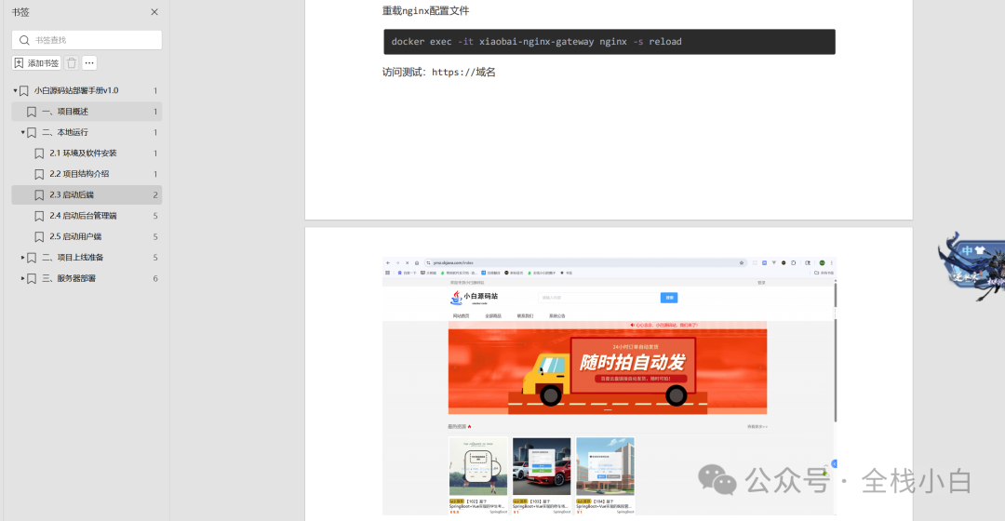Click bookmark icon beside 2.1 环境及软件安装
The image size is (1005, 521).
point(39,154)
